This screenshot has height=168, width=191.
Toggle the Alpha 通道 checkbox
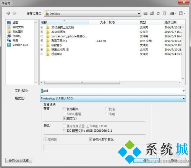tap(64, 113)
